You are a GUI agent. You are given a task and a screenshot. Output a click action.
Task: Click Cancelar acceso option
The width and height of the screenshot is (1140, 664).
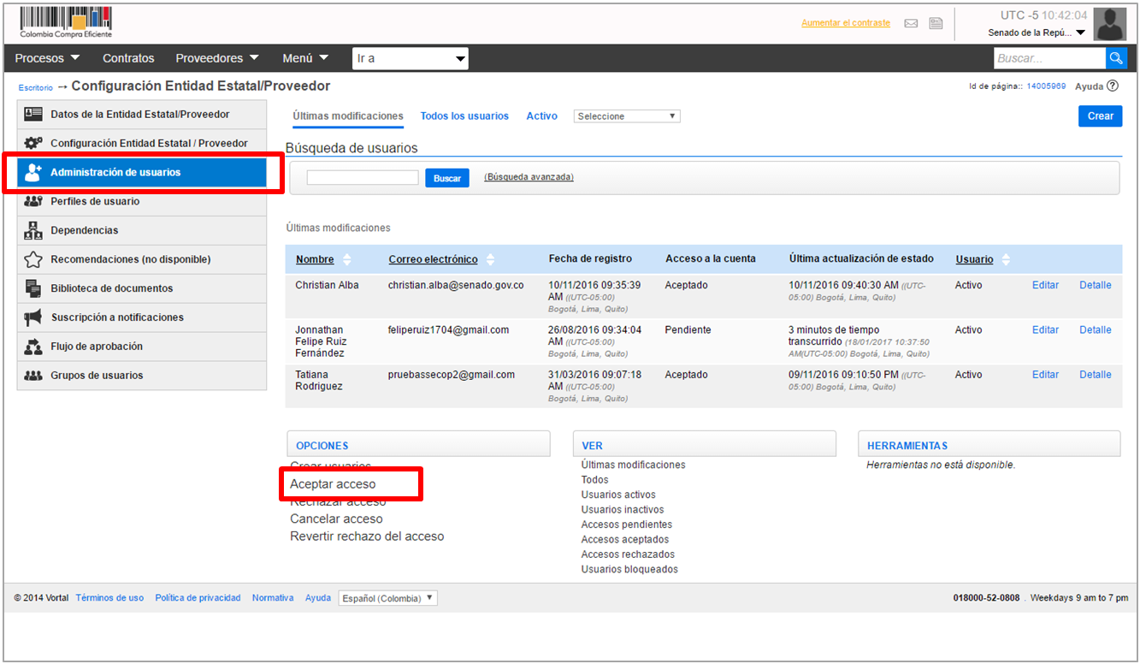(336, 519)
